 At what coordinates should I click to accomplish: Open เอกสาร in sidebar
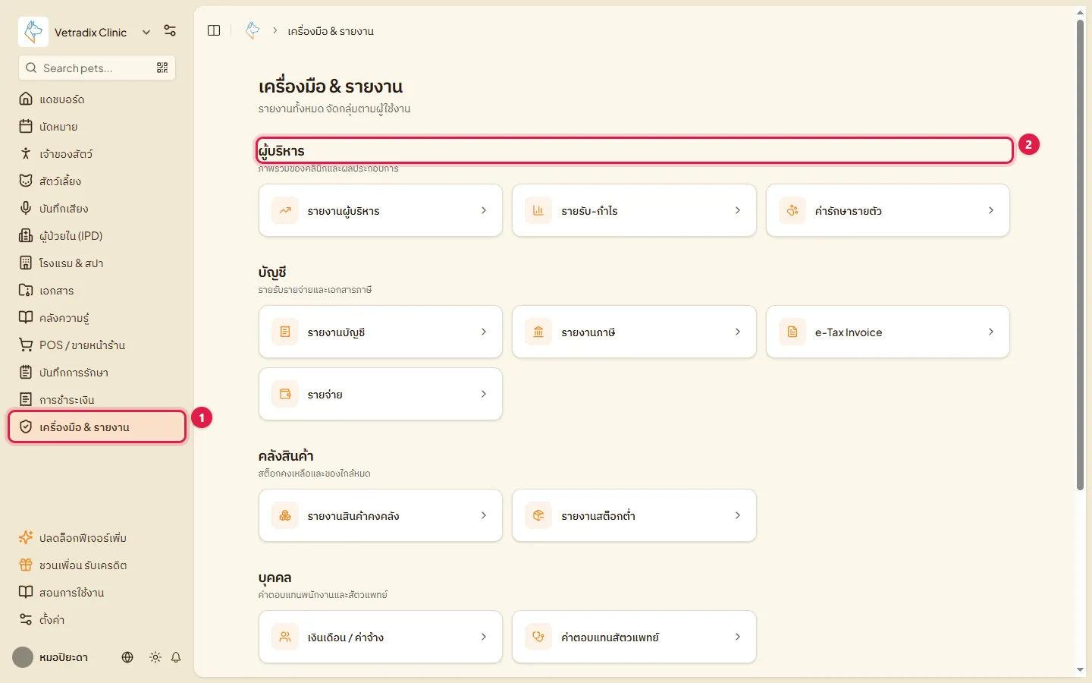97,290
